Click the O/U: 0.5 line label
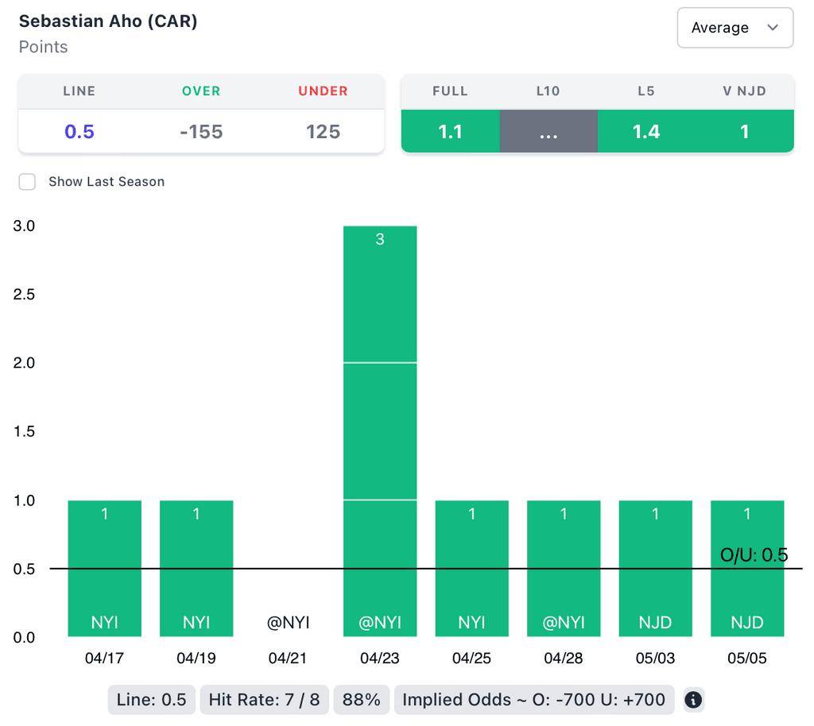This screenshot has width=814, height=726. [754, 555]
